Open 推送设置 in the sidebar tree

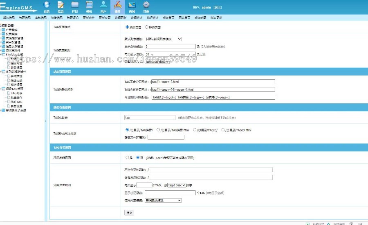(x=16, y=85)
